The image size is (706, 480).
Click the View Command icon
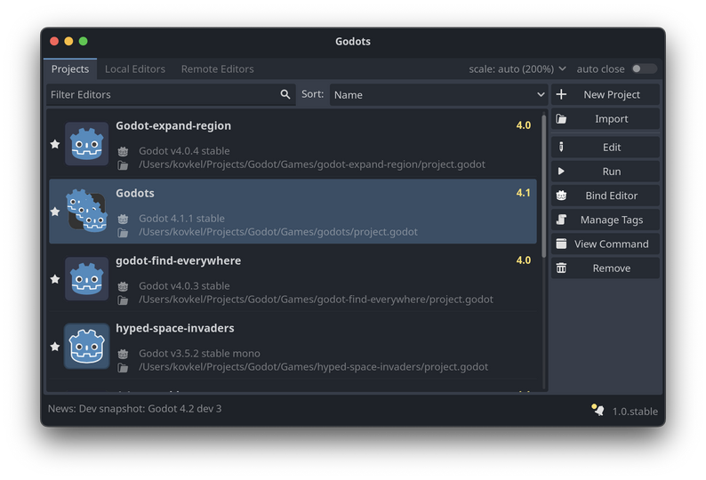(x=561, y=244)
